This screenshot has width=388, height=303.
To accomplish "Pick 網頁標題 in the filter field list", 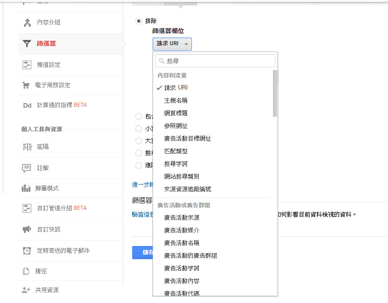I will 176,113.
